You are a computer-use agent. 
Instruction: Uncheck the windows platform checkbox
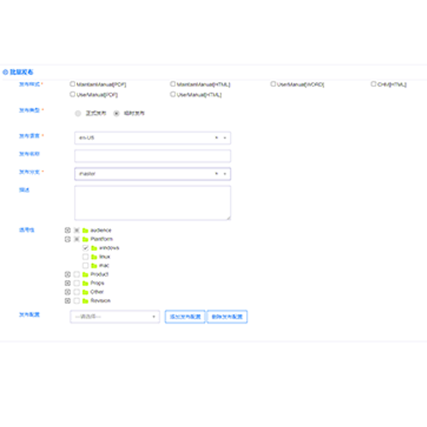click(85, 248)
